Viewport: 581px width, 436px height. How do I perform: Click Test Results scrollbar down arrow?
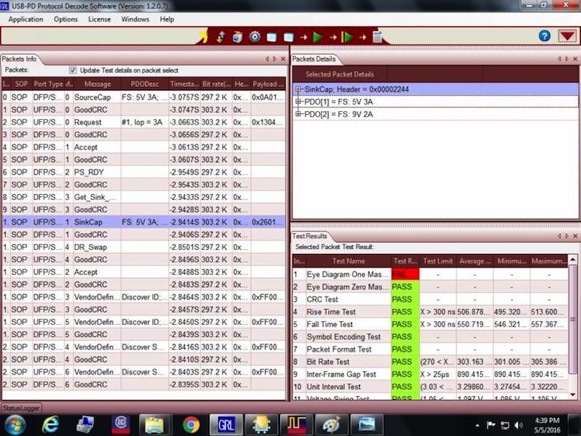(x=572, y=394)
